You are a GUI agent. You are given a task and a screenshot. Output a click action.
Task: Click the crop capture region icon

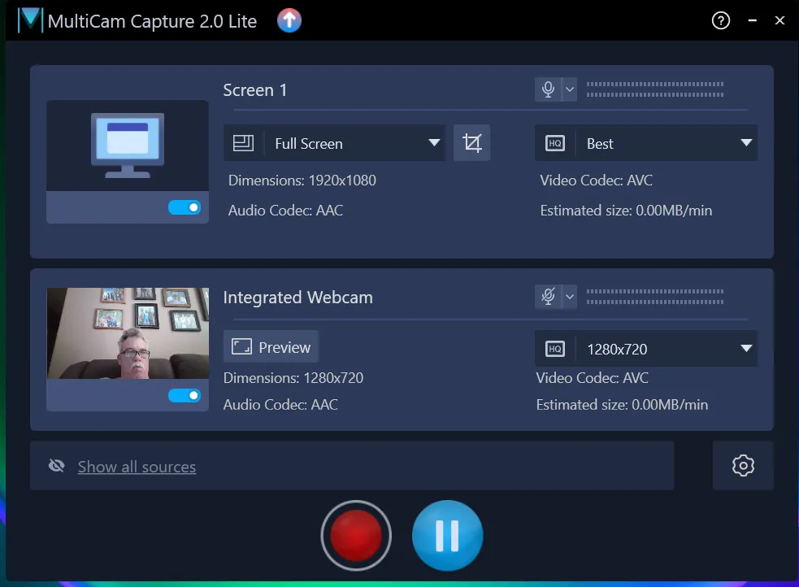(472, 142)
